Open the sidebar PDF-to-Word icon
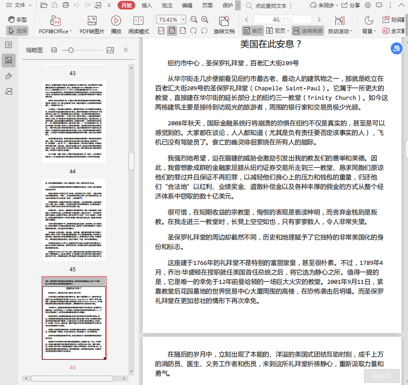 [9, 92]
